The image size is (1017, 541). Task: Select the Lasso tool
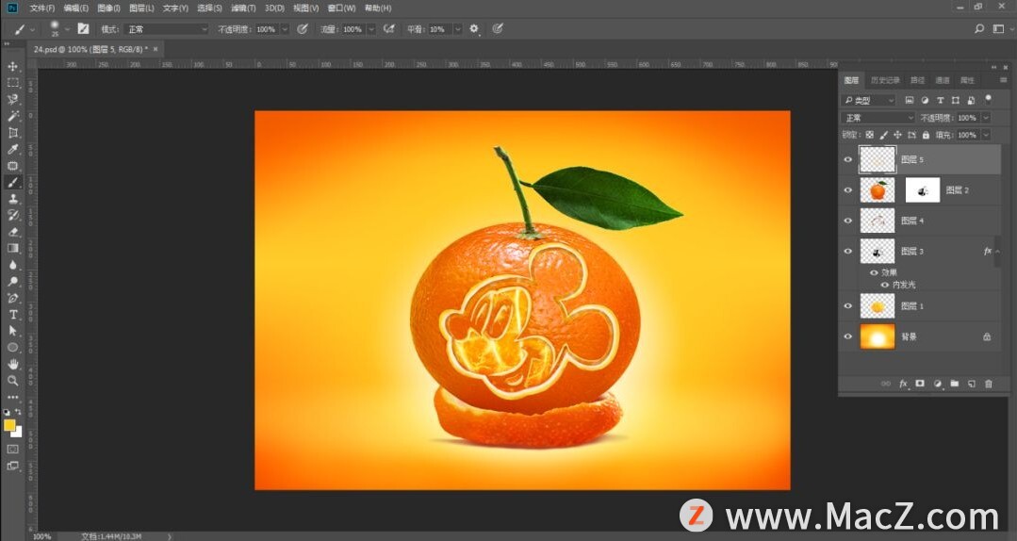[12, 99]
